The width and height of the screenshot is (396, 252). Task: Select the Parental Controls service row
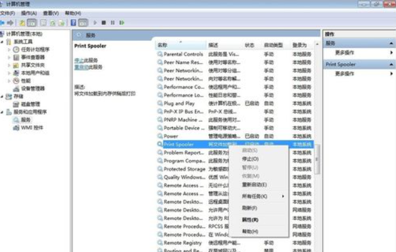pos(235,54)
